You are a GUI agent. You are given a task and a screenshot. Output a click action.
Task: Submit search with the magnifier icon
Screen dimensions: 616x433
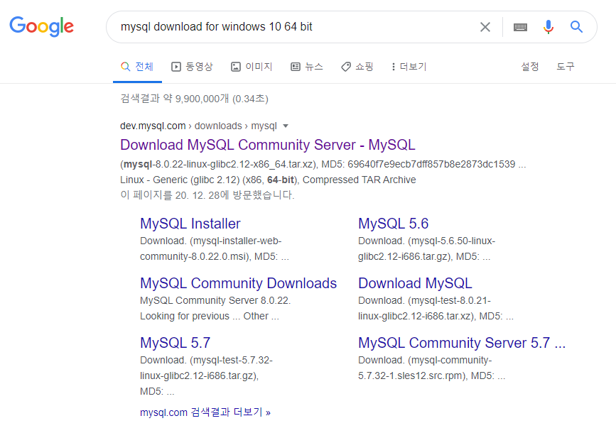(576, 27)
